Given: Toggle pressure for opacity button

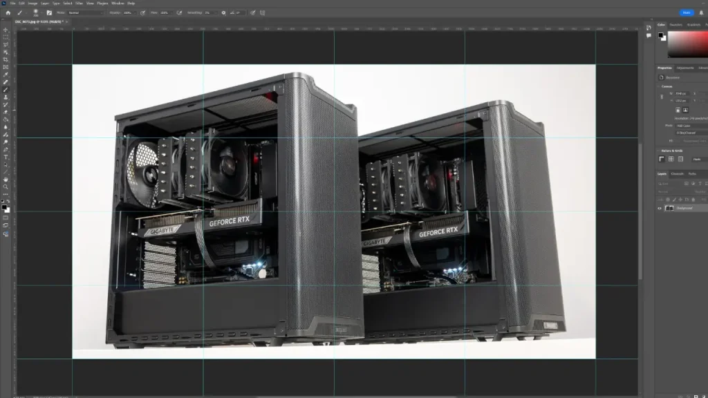Looking at the screenshot, I should coord(142,12).
